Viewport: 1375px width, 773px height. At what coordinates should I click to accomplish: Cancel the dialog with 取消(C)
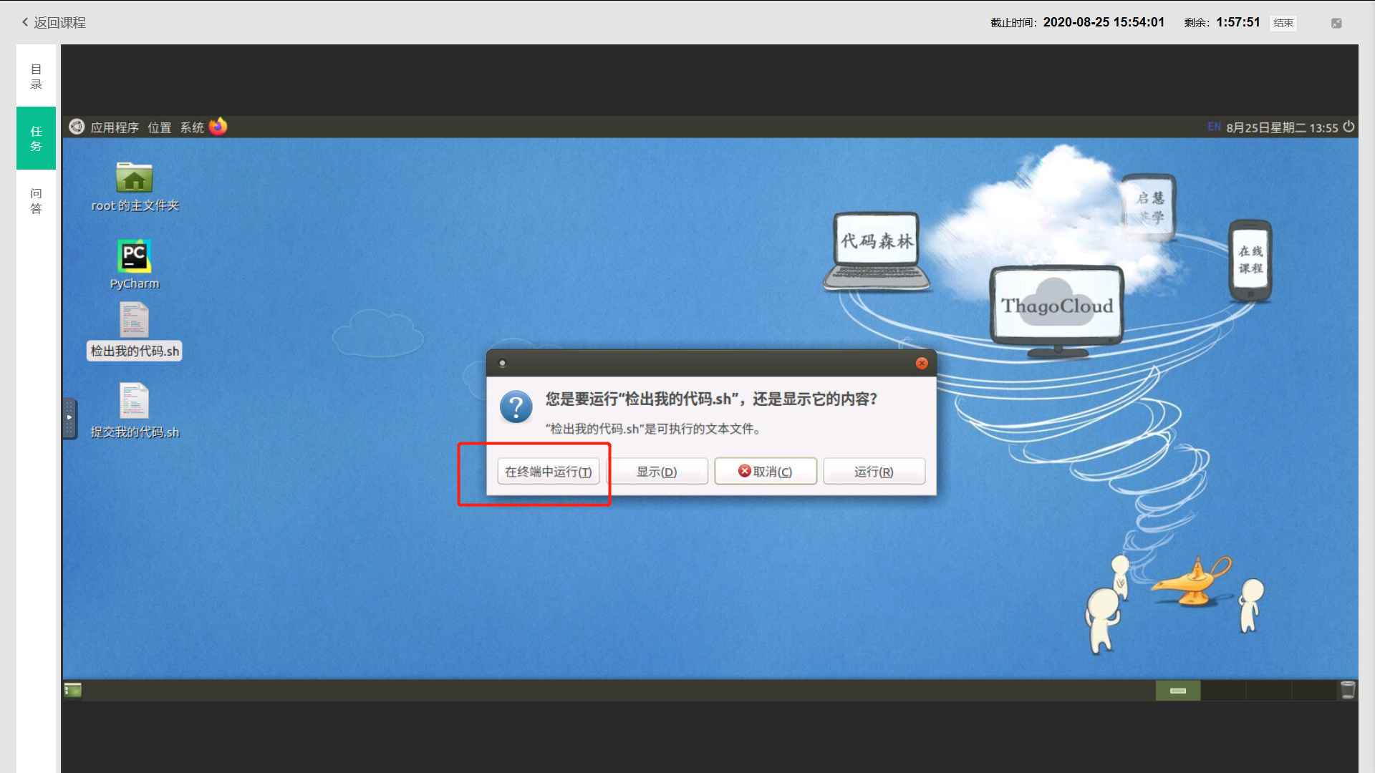coord(766,472)
